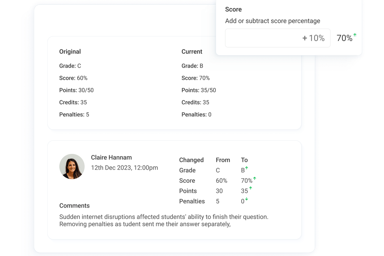
Task: Expand the To column in the changelog
Action: click(x=244, y=160)
